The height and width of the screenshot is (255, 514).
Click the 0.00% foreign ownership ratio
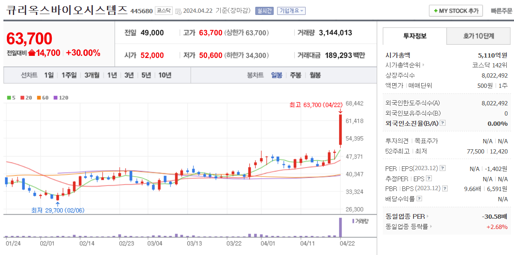[498, 123]
